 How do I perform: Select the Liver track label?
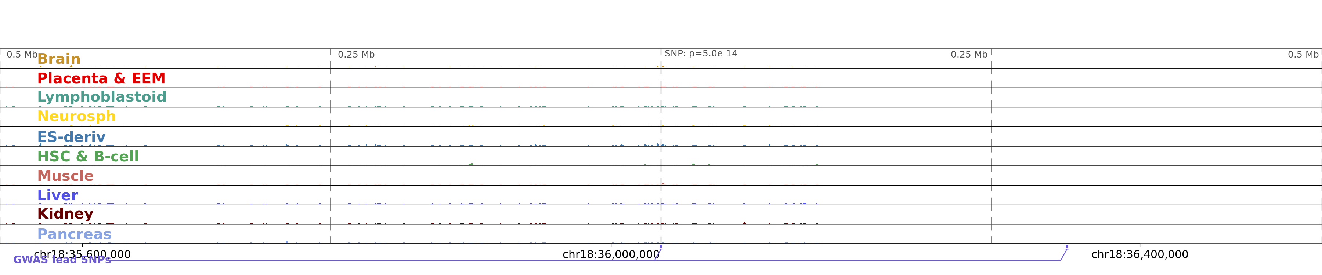click(x=58, y=195)
